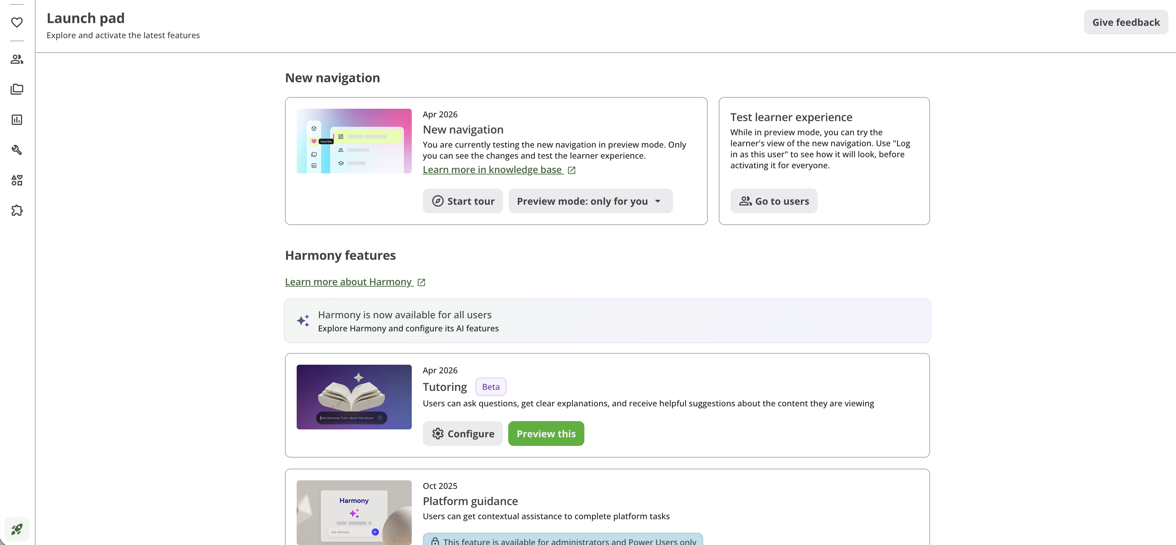Open the Tools wrench icon in sidebar
The width and height of the screenshot is (1176, 545).
point(17,150)
